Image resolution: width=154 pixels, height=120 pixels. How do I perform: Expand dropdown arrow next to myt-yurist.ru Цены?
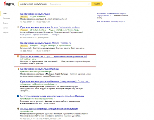pos(37,59)
